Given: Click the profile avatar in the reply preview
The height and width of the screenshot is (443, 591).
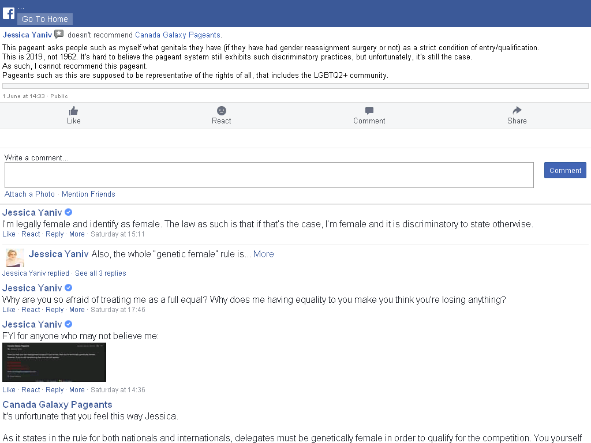Looking at the screenshot, I should 15,258.
